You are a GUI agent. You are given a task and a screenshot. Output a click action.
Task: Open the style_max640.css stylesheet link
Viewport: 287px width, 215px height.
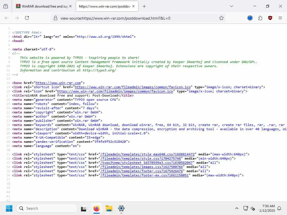tap(147, 154)
